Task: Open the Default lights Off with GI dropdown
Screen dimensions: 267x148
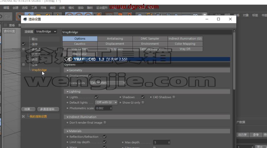Action: (x=106, y=102)
